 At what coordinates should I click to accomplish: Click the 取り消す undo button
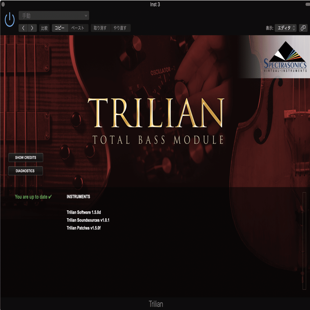(101, 28)
